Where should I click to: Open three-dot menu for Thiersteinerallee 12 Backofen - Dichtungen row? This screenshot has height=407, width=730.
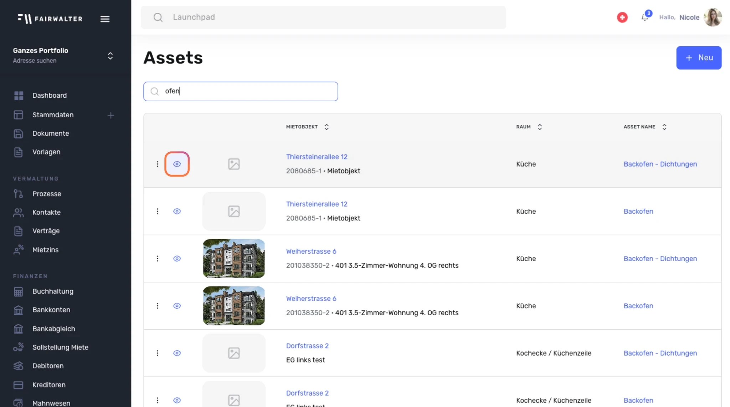pyautogui.click(x=157, y=164)
